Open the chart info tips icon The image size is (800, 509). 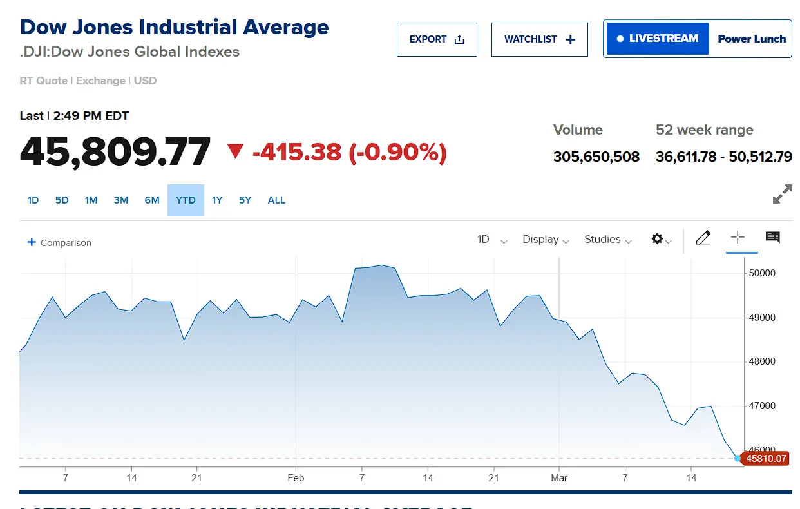pyautogui.click(x=772, y=238)
